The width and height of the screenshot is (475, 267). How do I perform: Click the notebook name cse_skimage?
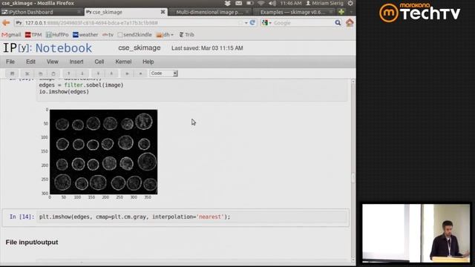coord(140,47)
